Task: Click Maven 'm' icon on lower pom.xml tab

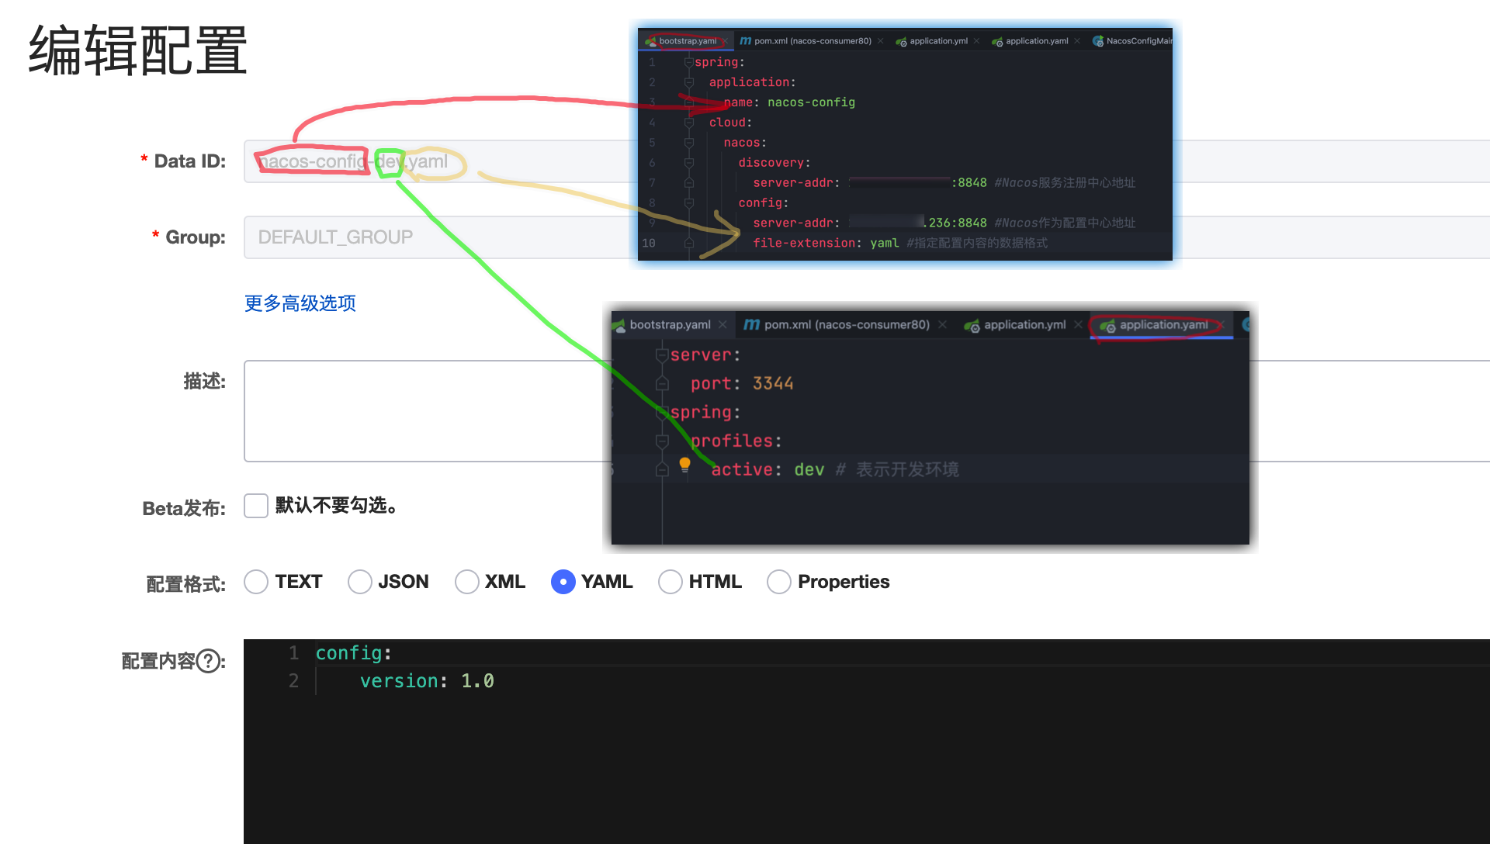Action: 751,324
